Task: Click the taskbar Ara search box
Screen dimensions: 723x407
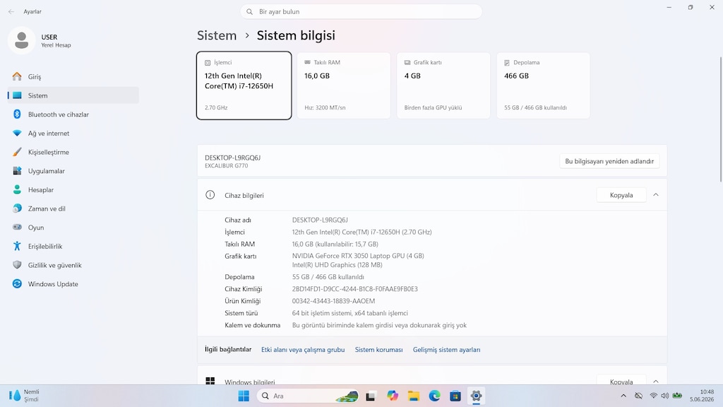Action: [x=308, y=396]
